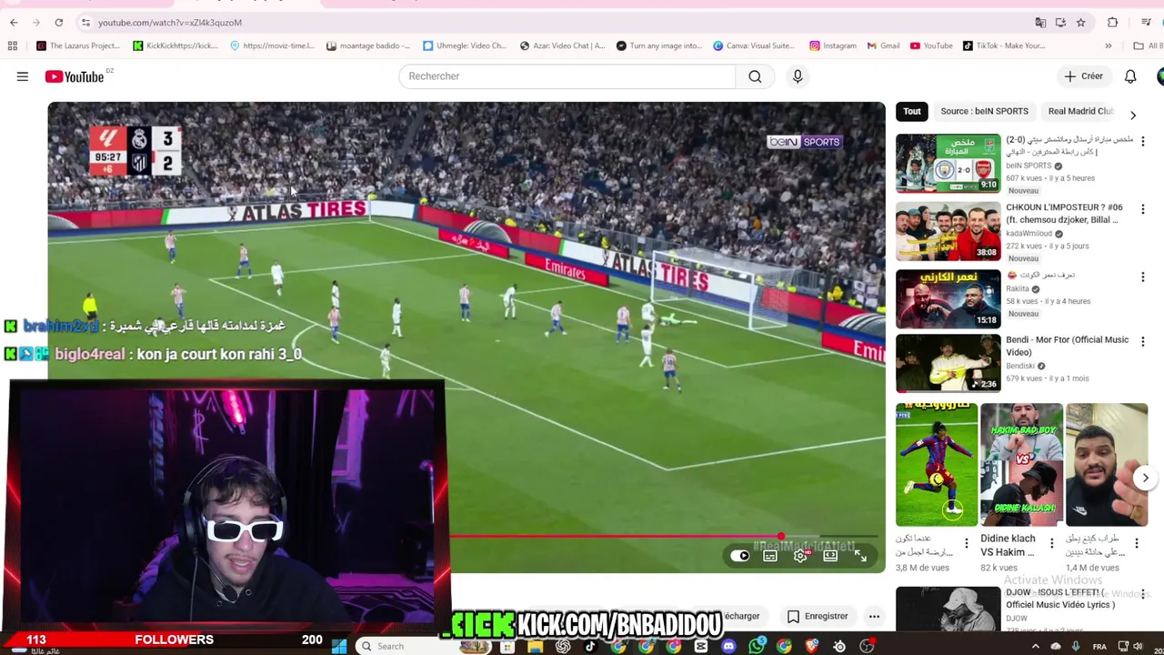This screenshot has width=1164, height=655.
Task: Open the YouTube guide hamburger menu
Action: point(22,76)
